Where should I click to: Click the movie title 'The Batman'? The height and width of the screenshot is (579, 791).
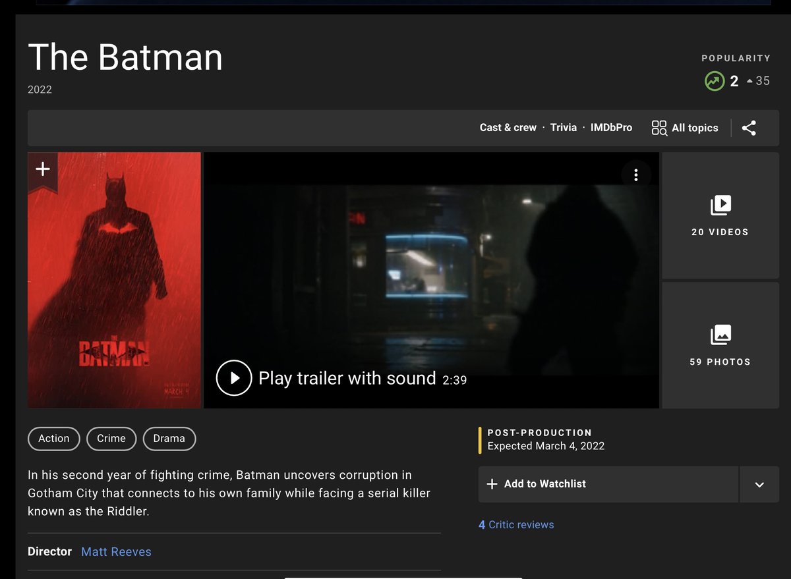pyautogui.click(x=125, y=57)
